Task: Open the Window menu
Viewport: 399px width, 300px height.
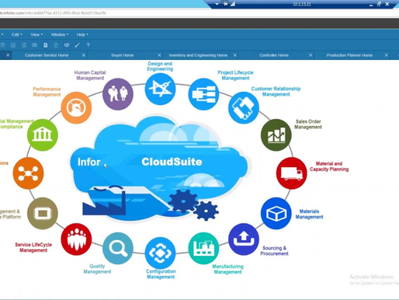Action: point(60,34)
